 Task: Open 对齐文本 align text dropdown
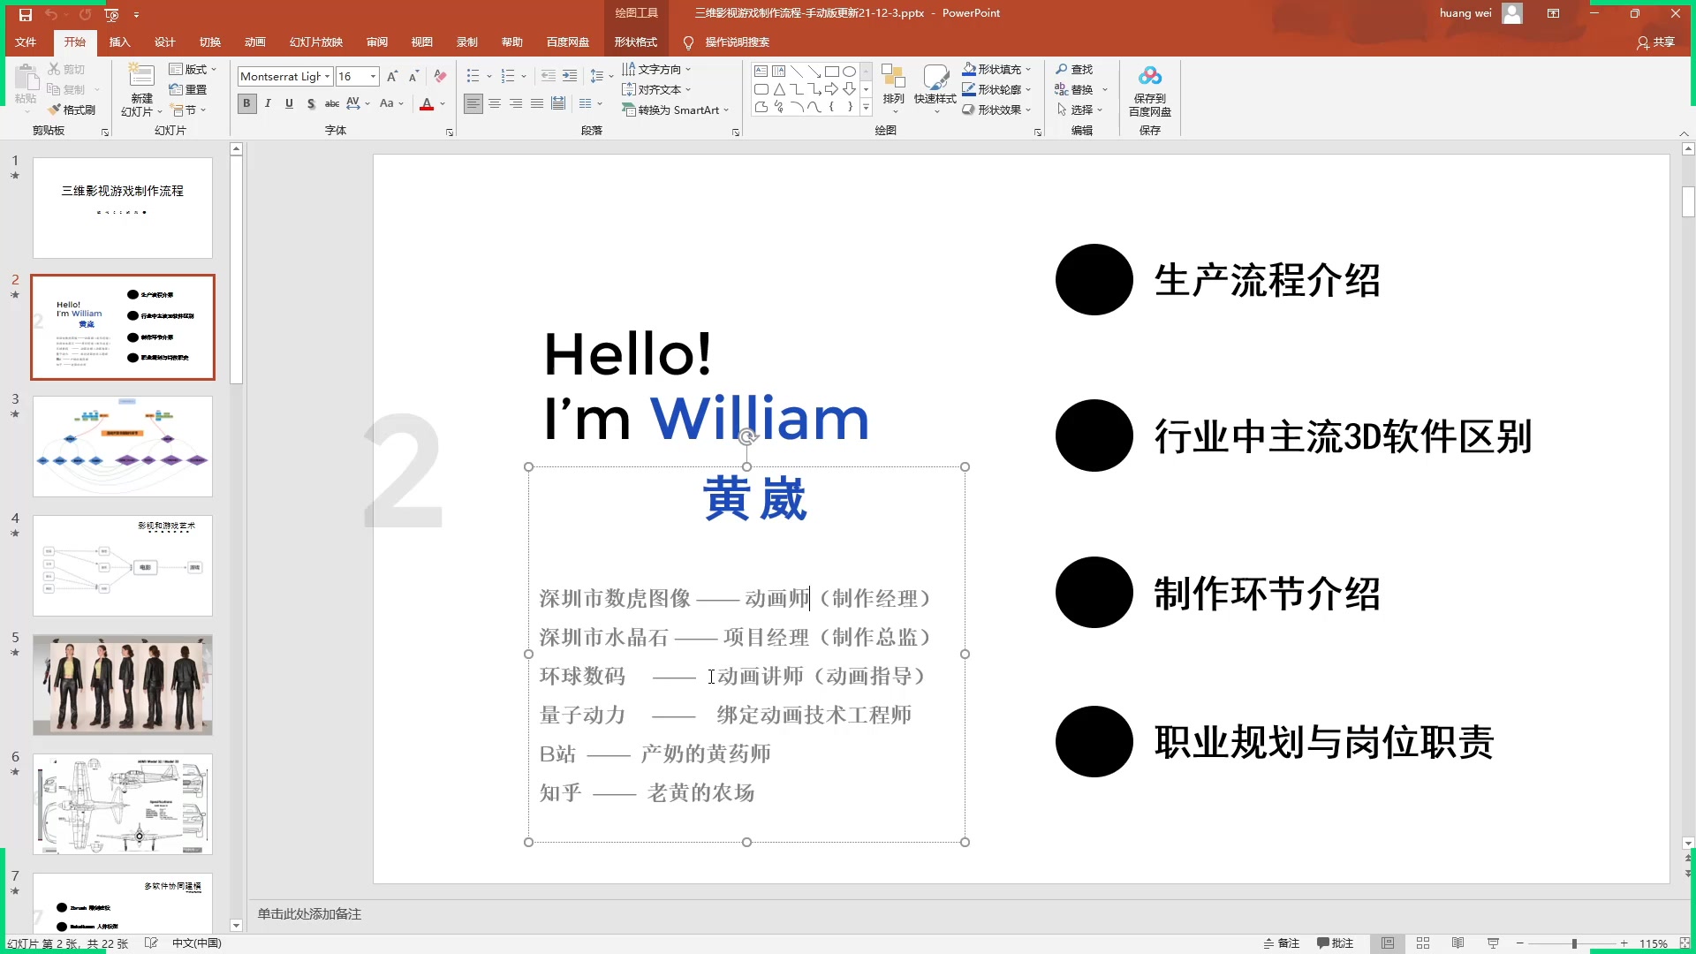pyautogui.click(x=656, y=89)
